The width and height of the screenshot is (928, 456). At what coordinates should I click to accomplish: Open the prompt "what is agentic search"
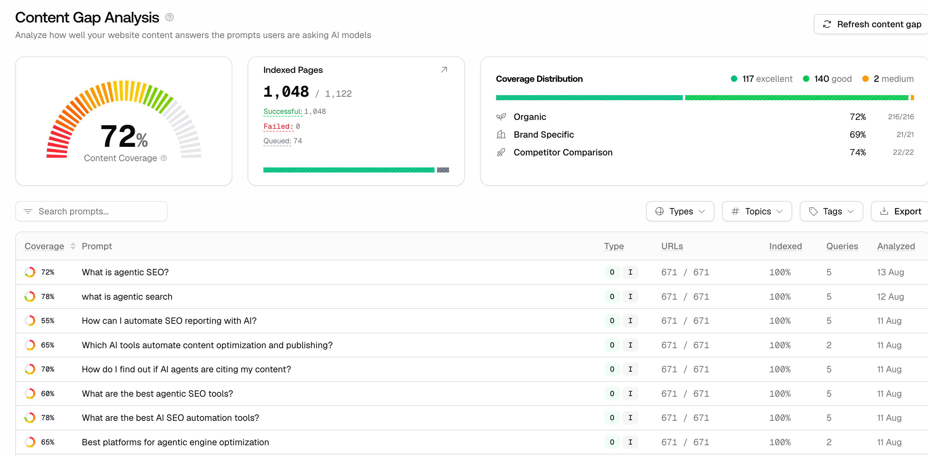[127, 296]
